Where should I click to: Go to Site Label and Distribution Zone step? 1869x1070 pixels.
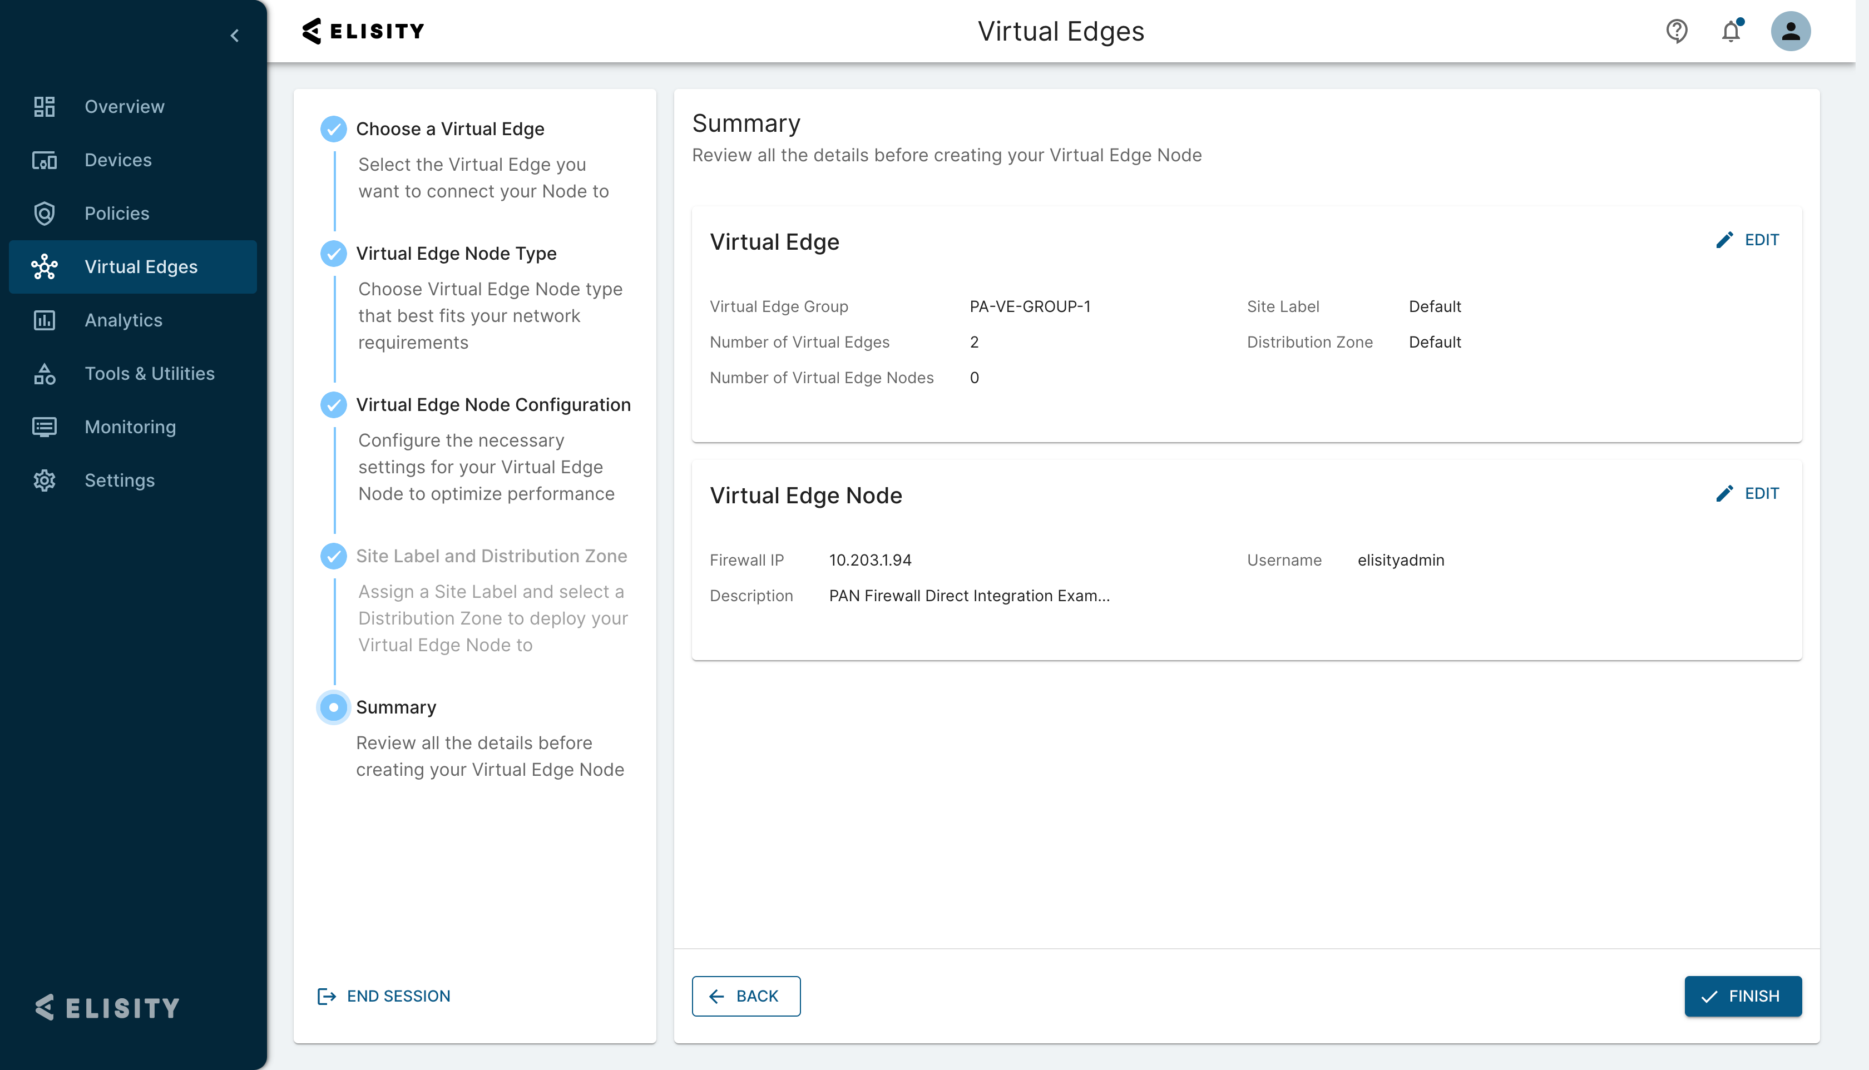(491, 556)
